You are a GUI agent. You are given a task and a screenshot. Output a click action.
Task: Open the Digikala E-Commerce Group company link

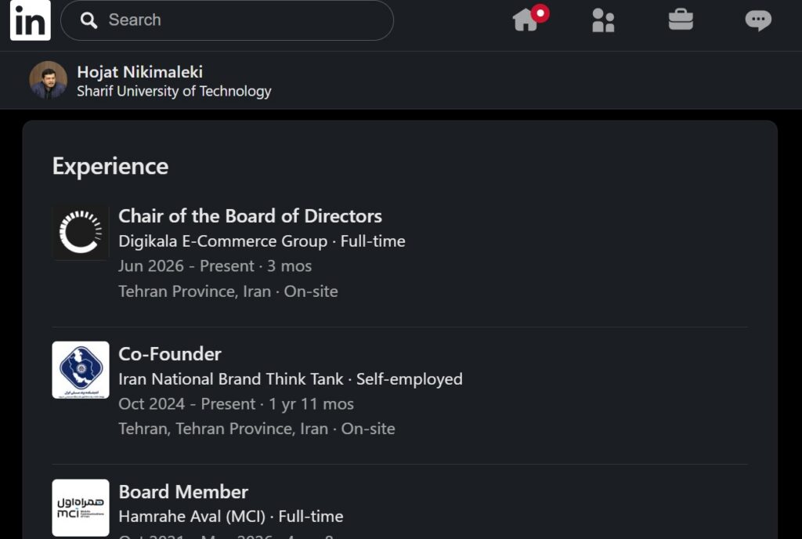coord(223,241)
